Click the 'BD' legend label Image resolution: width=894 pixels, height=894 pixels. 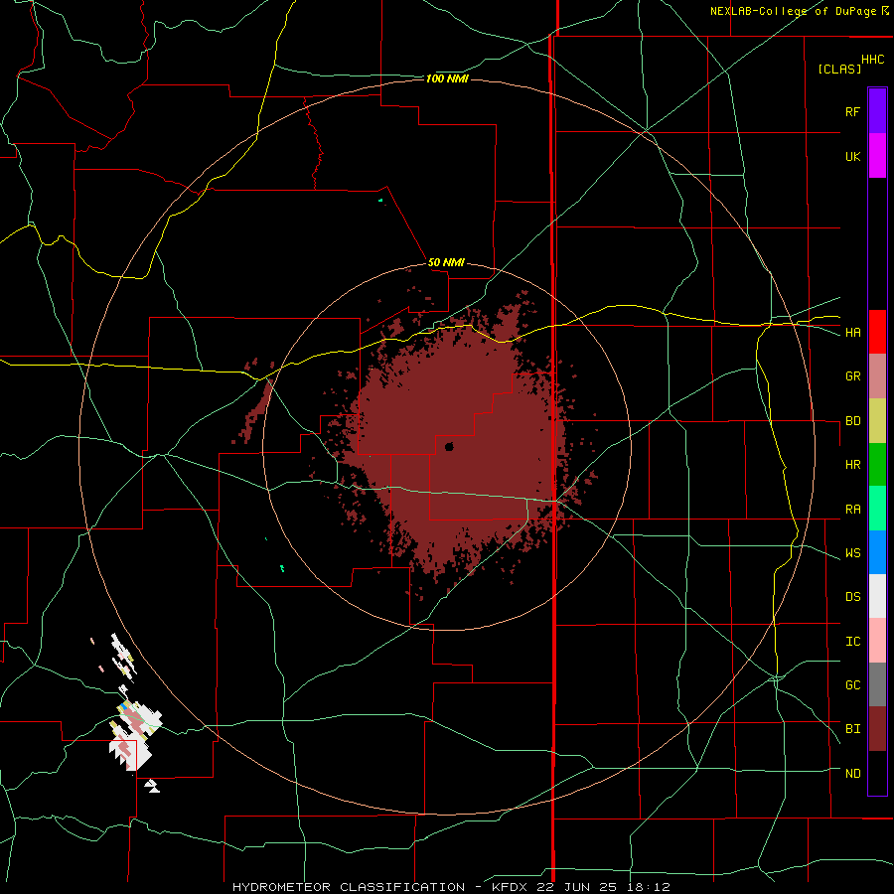click(x=852, y=421)
